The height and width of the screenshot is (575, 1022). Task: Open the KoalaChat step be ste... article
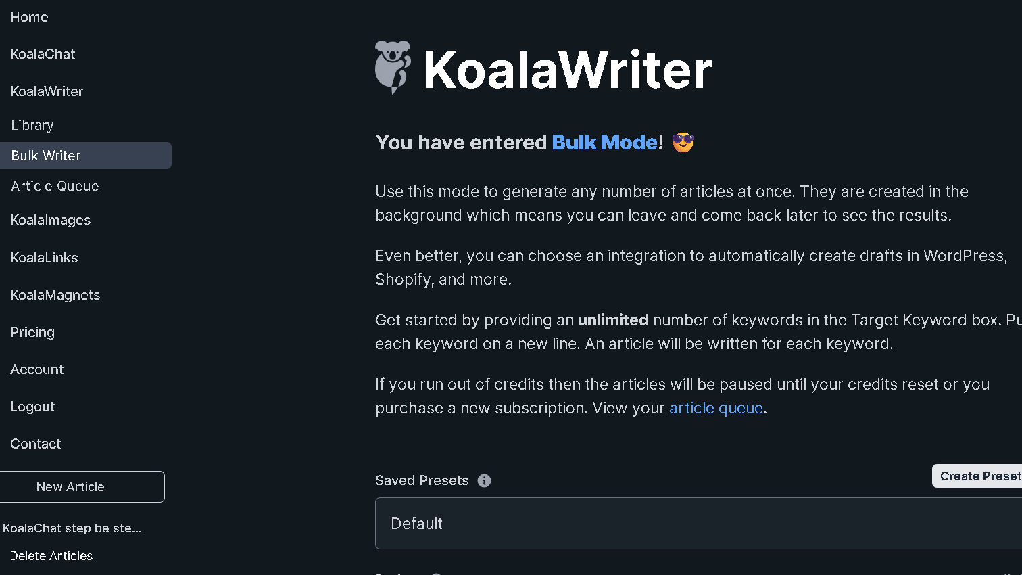point(72,528)
